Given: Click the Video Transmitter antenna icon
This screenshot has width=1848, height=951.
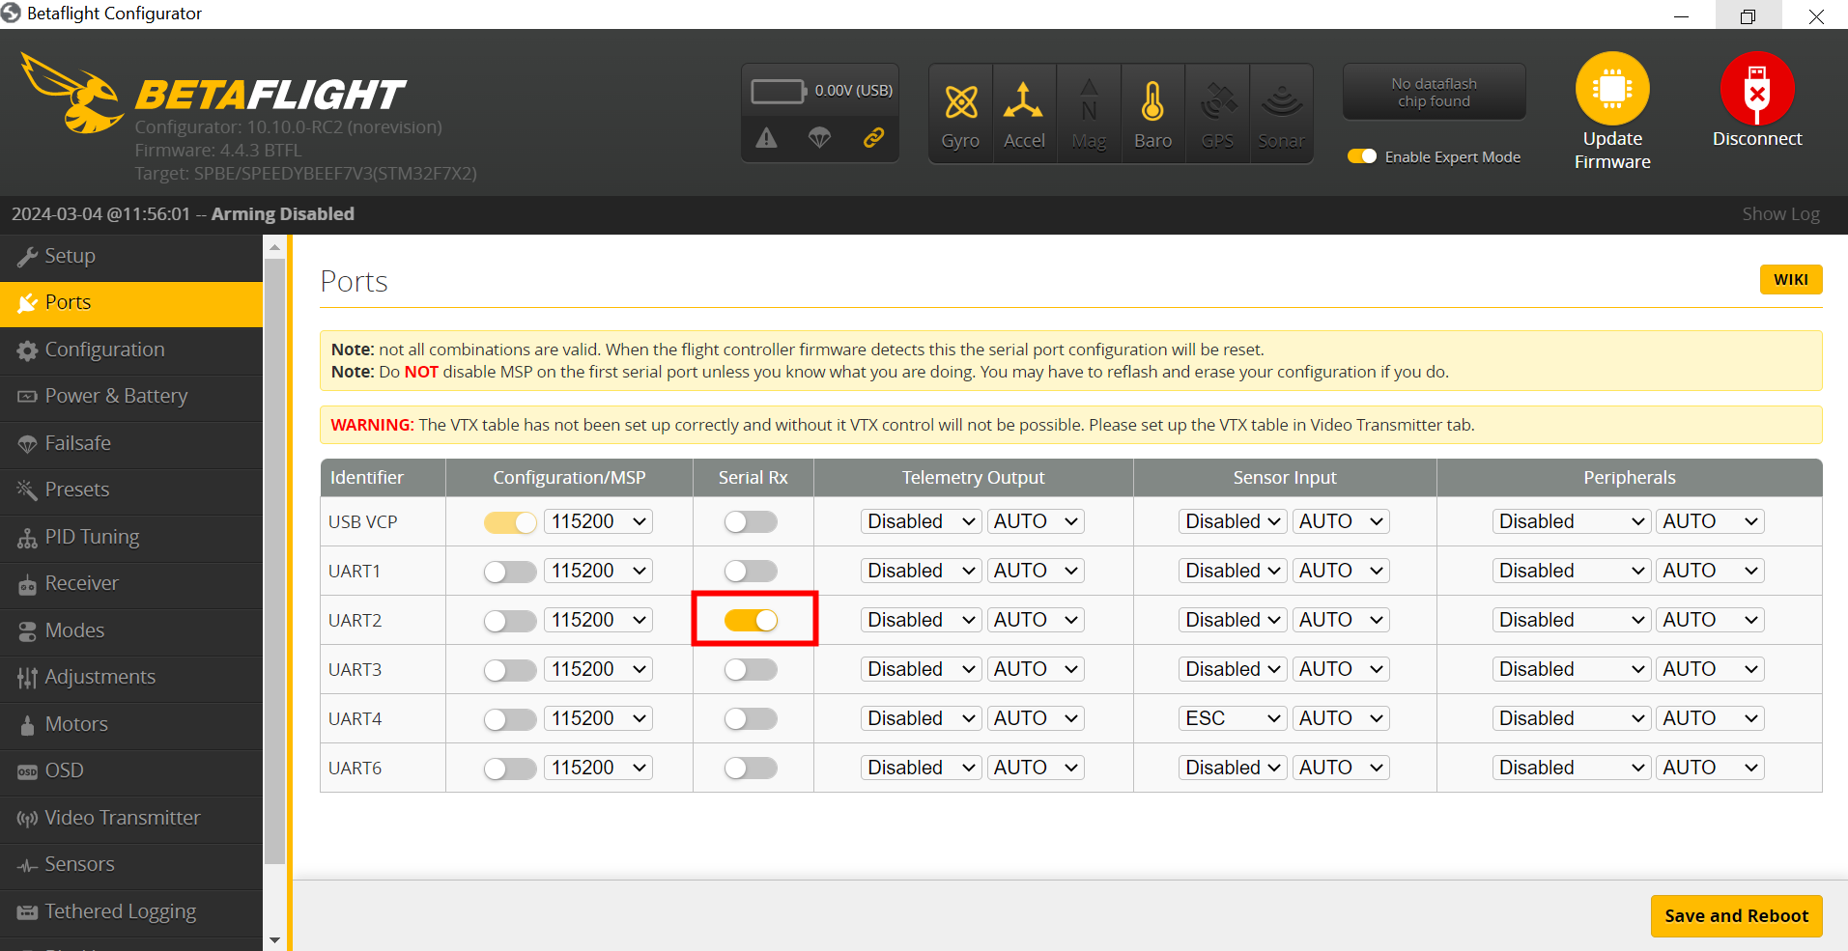Looking at the screenshot, I should tap(27, 819).
